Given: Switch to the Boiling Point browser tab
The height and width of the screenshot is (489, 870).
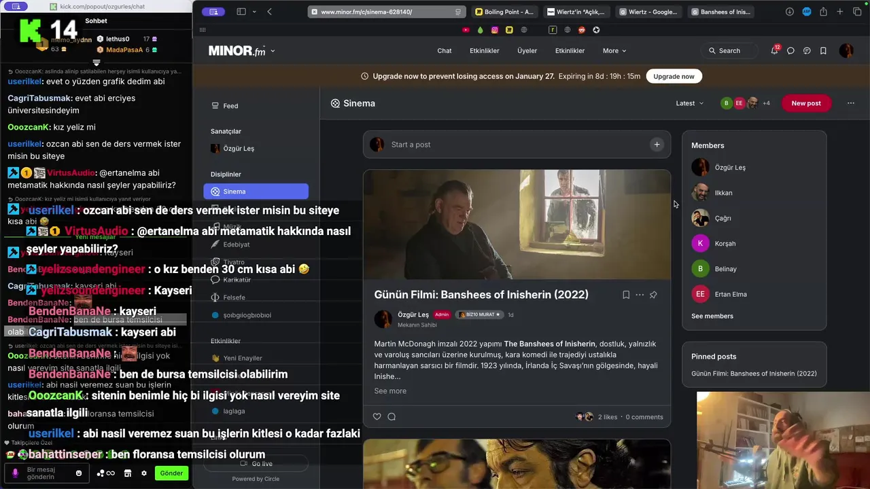Looking at the screenshot, I should coord(504,12).
